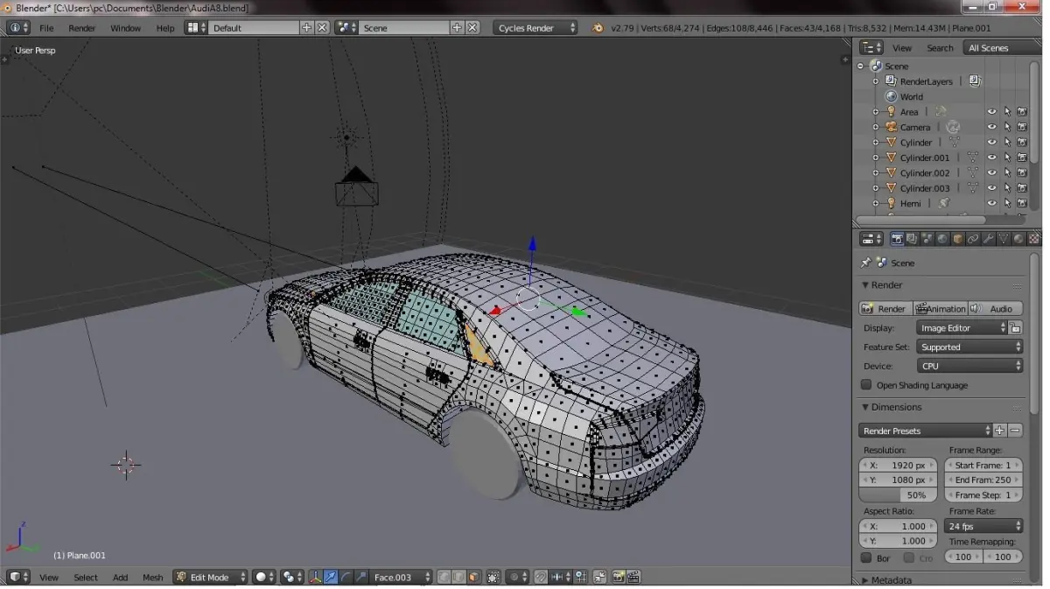
Task: Open the Edit Mode selector dropdown
Action: tap(210, 578)
